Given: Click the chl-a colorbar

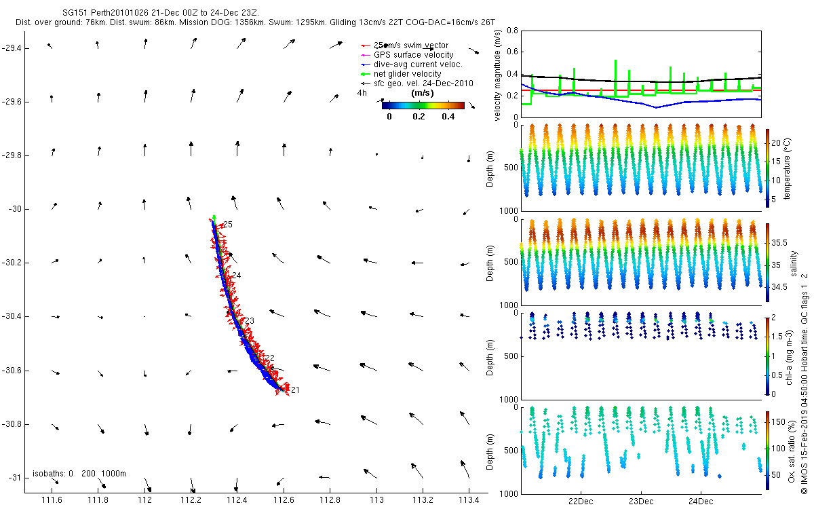Looking at the screenshot, I should [x=768, y=356].
